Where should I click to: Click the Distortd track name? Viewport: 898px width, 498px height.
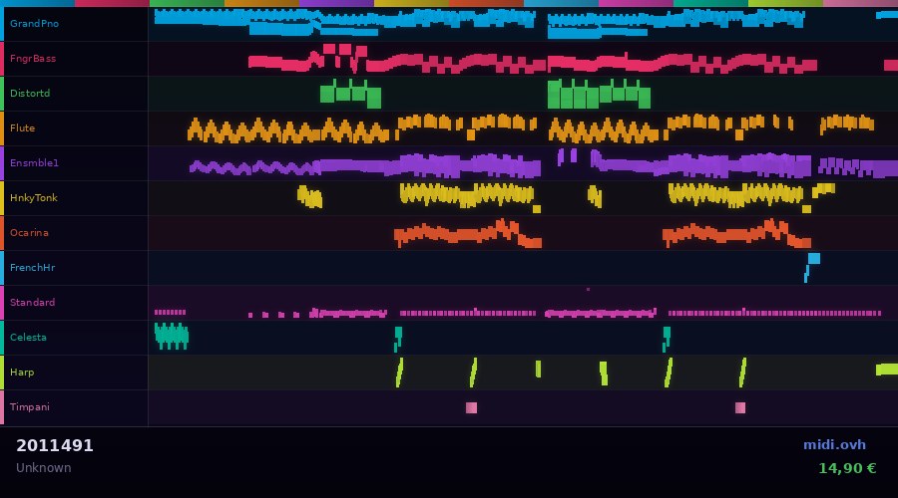click(x=30, y=94)
